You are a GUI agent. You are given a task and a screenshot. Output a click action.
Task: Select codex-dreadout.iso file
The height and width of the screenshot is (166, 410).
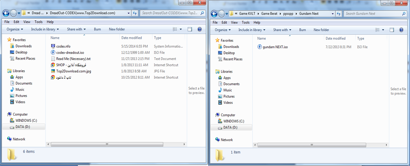[67, 53]
